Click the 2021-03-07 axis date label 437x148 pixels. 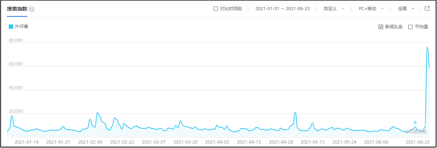(x=154, y=142)
